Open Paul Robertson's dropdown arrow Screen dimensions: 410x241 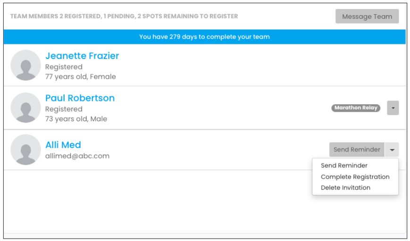coord(393,108)
